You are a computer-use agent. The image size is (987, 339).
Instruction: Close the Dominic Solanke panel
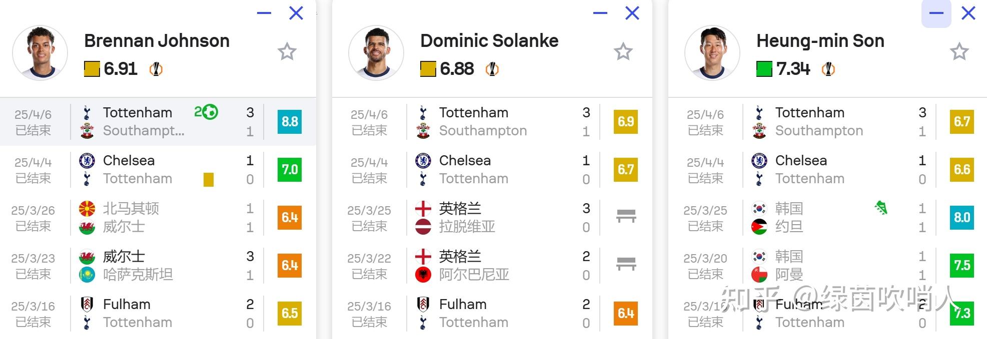point(632,13)
